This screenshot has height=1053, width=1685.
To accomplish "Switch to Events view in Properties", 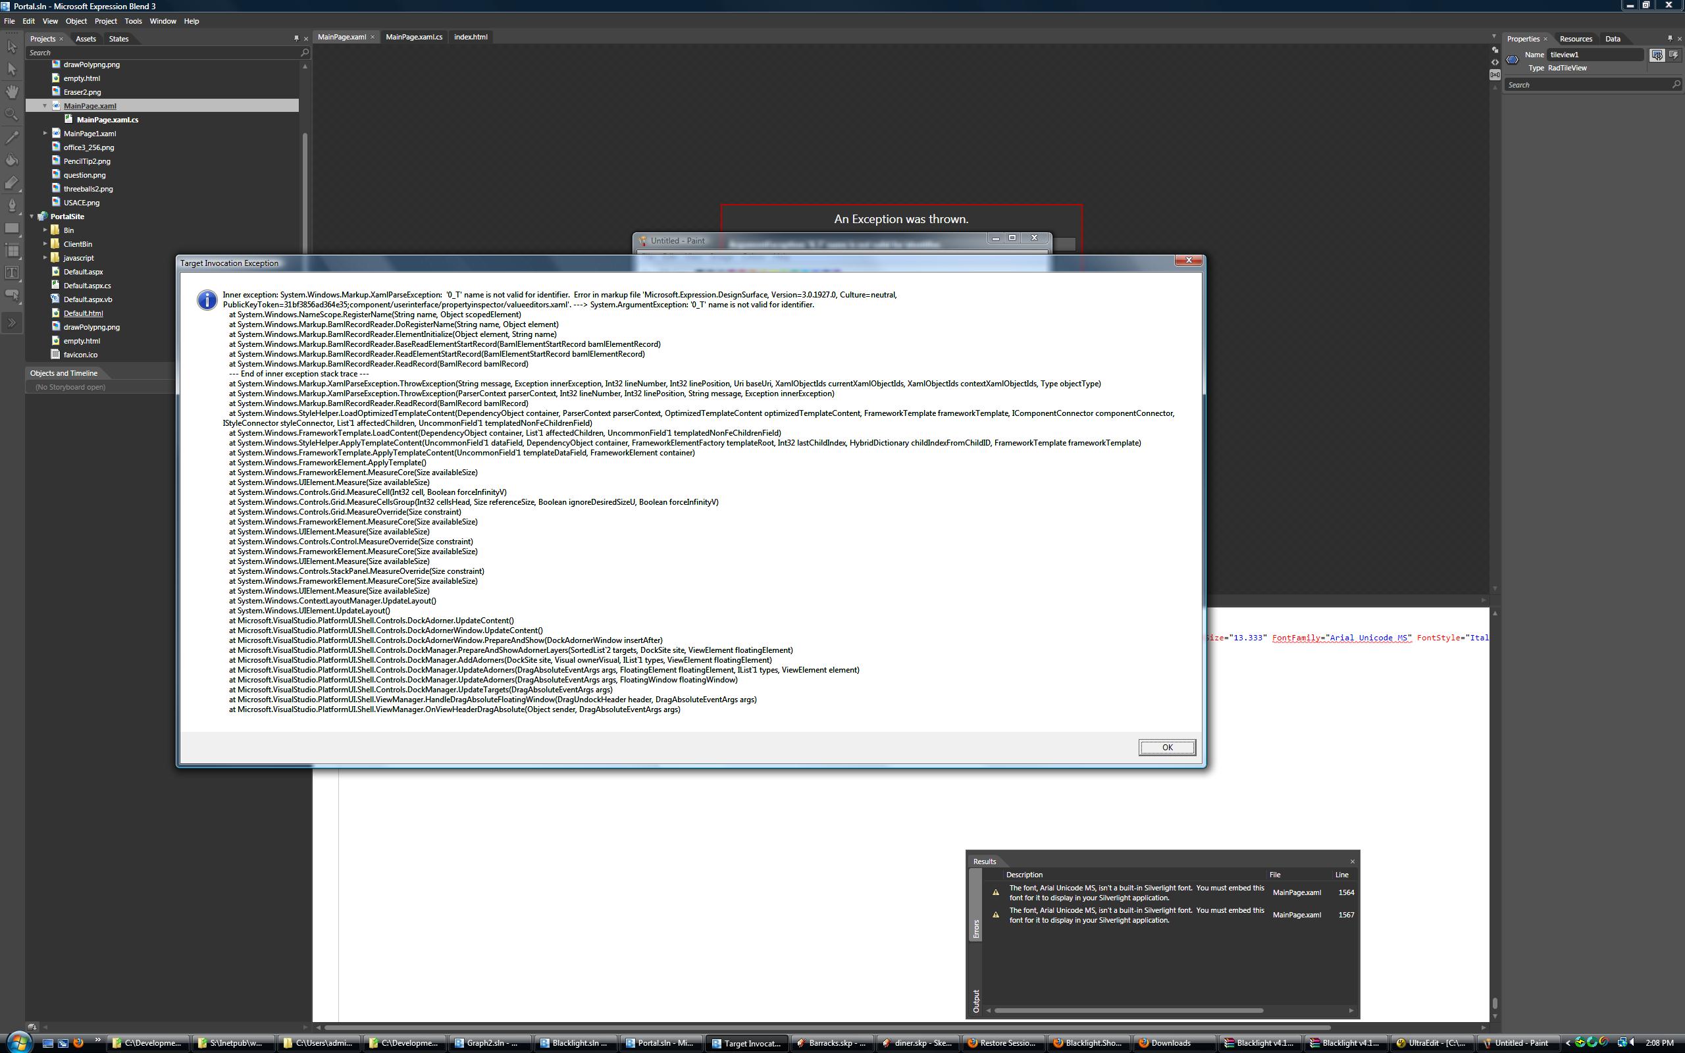I will click(1673, 55).
